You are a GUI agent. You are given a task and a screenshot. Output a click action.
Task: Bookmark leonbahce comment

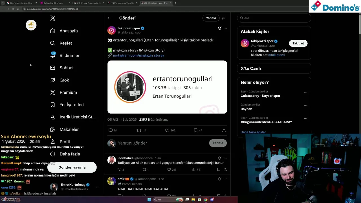coord(219,169)
